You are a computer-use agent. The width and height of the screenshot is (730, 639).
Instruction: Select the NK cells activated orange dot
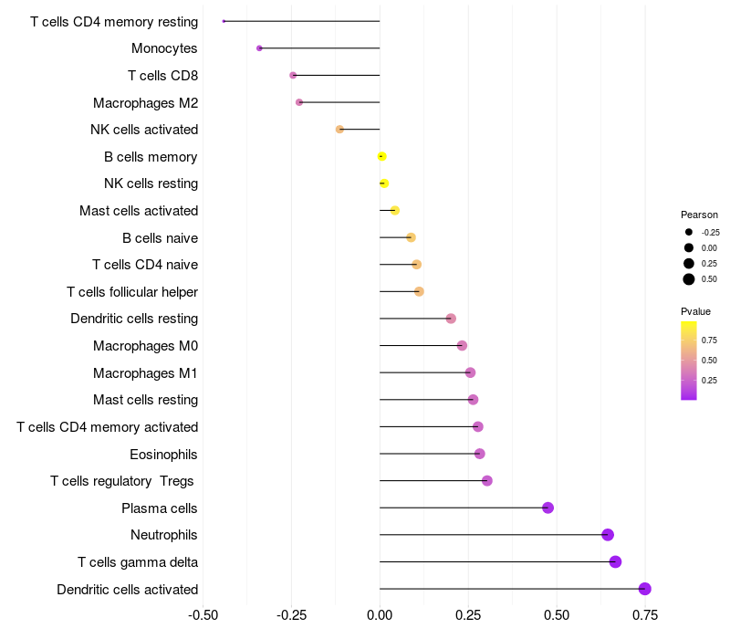pos(339,130)
